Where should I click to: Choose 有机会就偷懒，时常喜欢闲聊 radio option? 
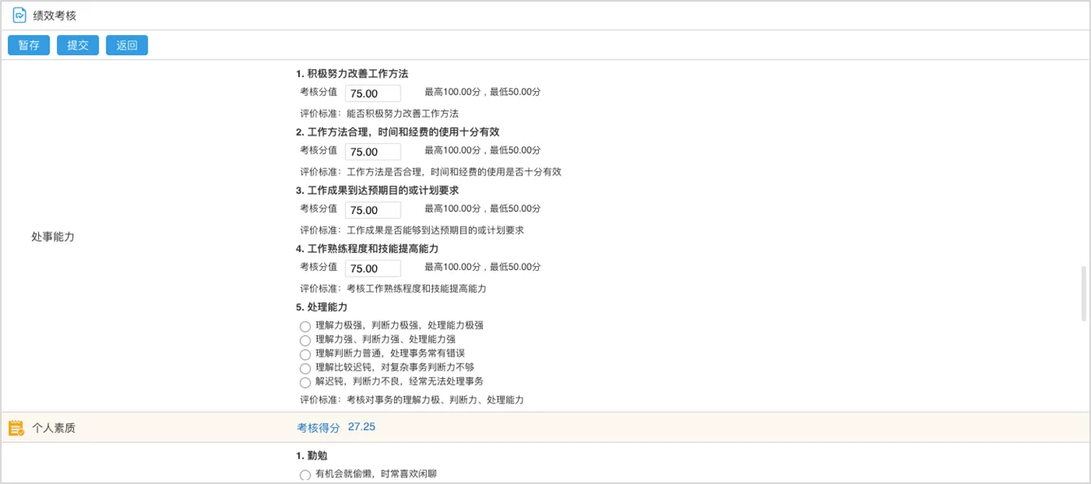click(x=305, y=475)
